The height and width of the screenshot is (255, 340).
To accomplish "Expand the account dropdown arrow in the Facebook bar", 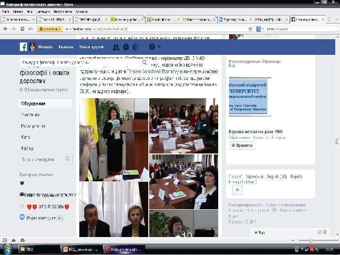I will [x=160, y=47].
